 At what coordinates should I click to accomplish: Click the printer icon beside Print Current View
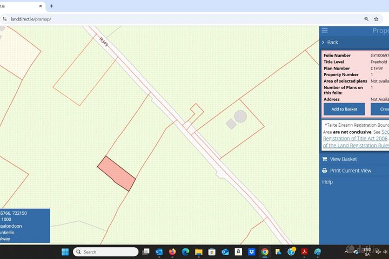[x=325, y=171]
